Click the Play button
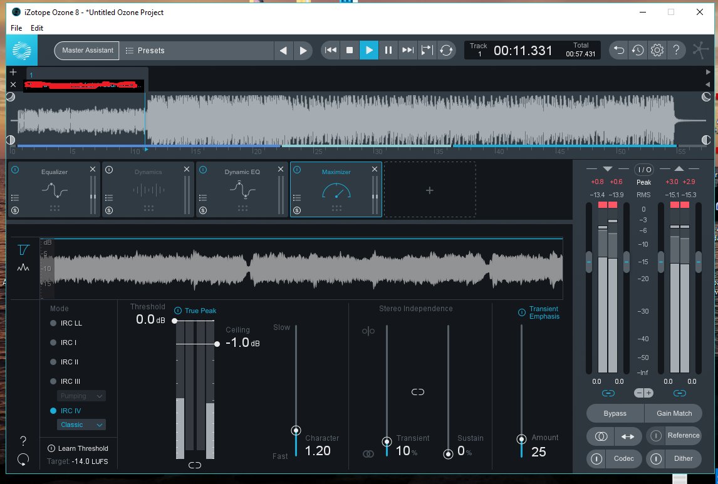This screenshot has height=484, width=718. [369, 50]
